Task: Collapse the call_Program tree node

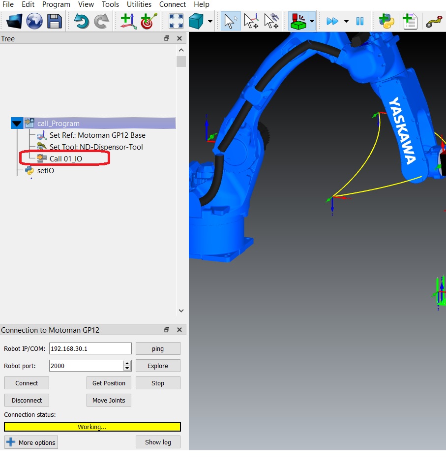Action: 17,124
